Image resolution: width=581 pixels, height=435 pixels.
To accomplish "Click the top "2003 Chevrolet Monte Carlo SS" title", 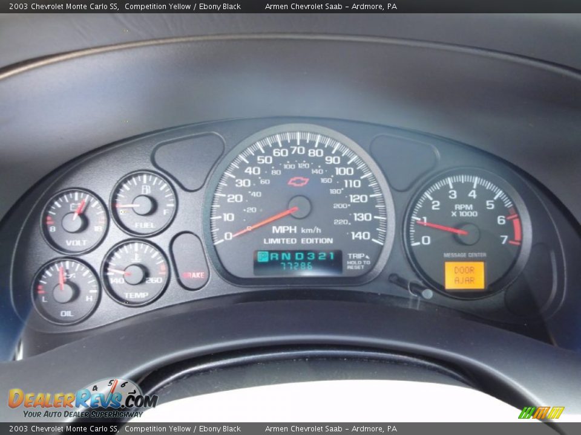I will pyautogui.click(x=63, y=7).
